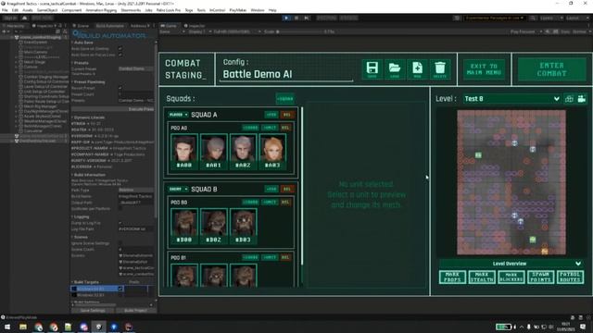The image size is (593, 333).
Task: Select unit portrait #B00 in Pod B0
Action: point(184,226)
